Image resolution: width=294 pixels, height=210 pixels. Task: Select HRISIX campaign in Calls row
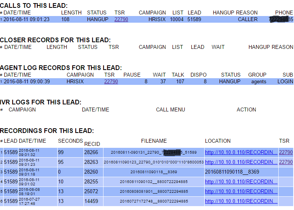(157, 19)
